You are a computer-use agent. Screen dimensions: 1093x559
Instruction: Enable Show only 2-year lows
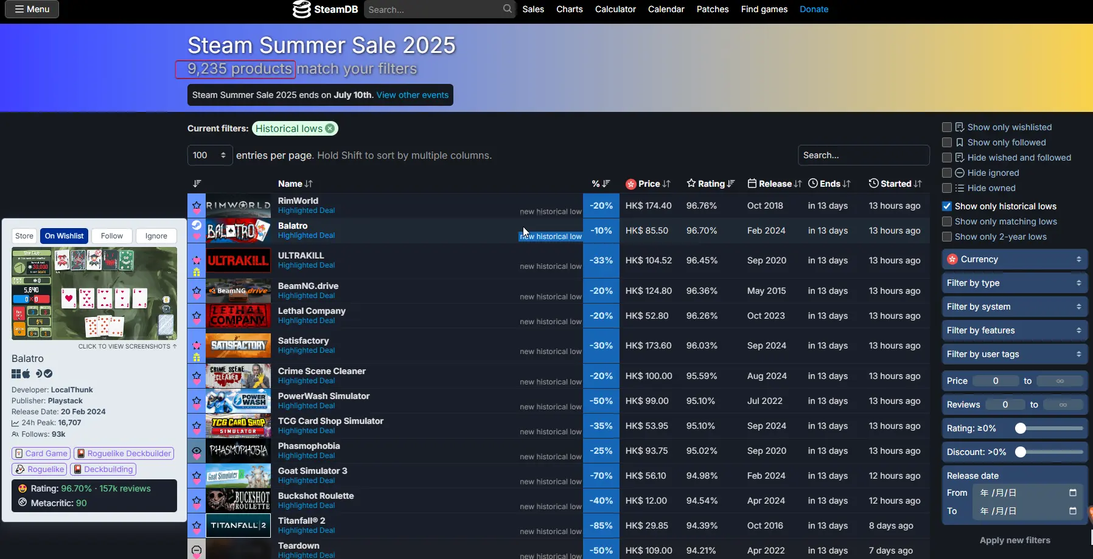click(x=947, y=237)
